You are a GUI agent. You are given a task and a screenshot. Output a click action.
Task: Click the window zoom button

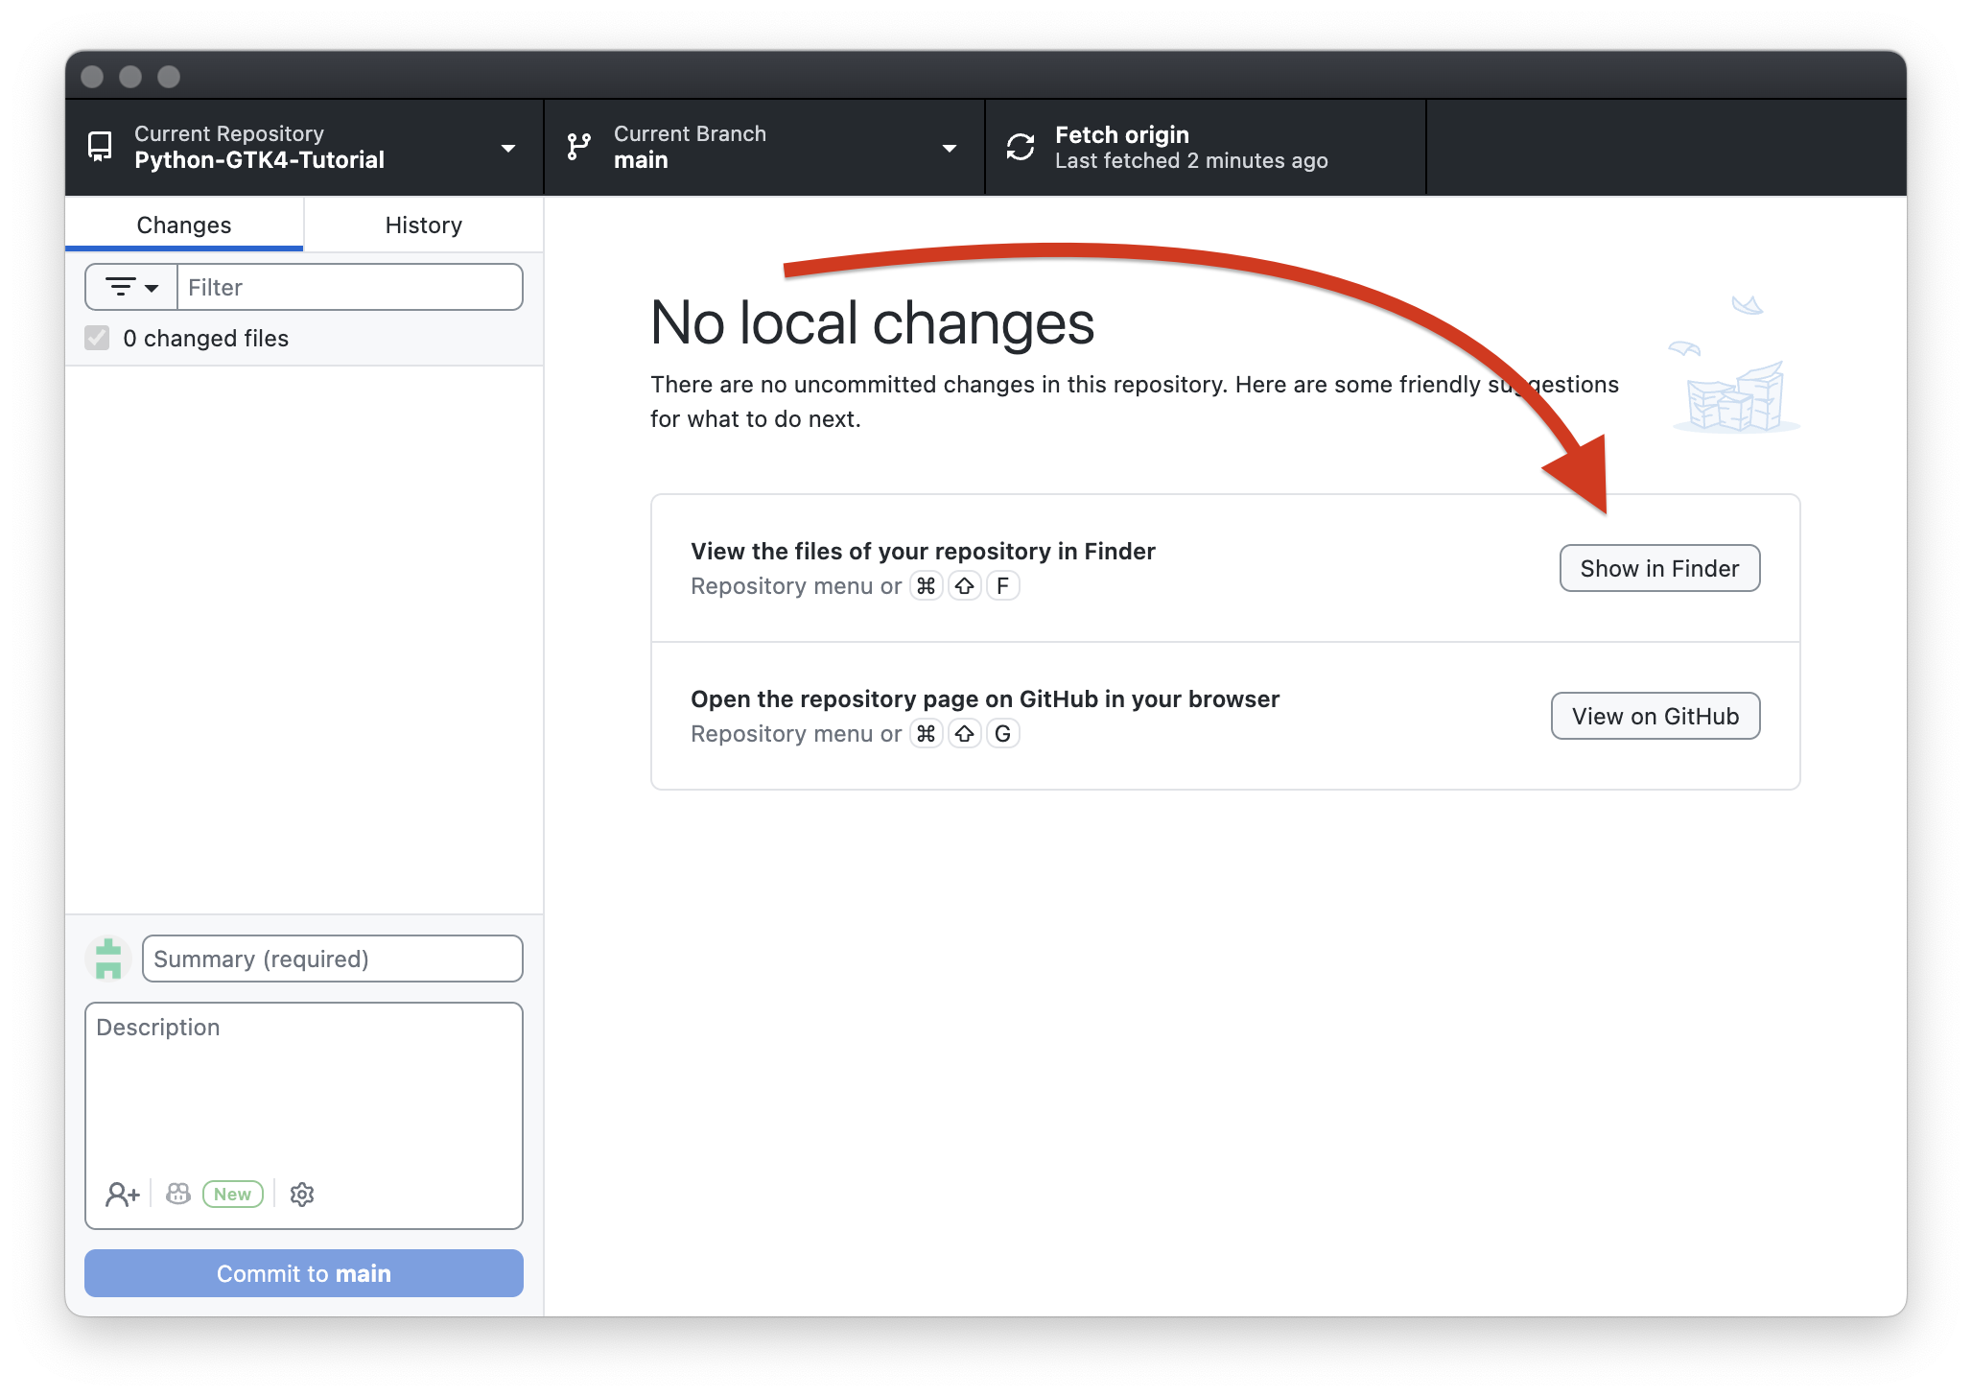[x=169, y=77]
